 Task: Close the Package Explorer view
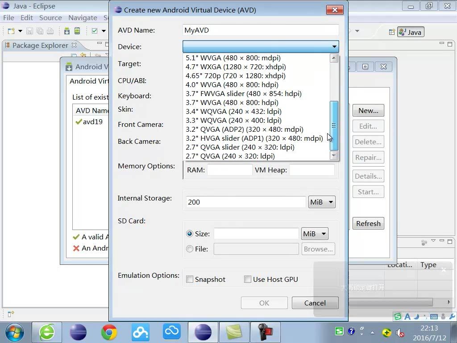[74, 45]
